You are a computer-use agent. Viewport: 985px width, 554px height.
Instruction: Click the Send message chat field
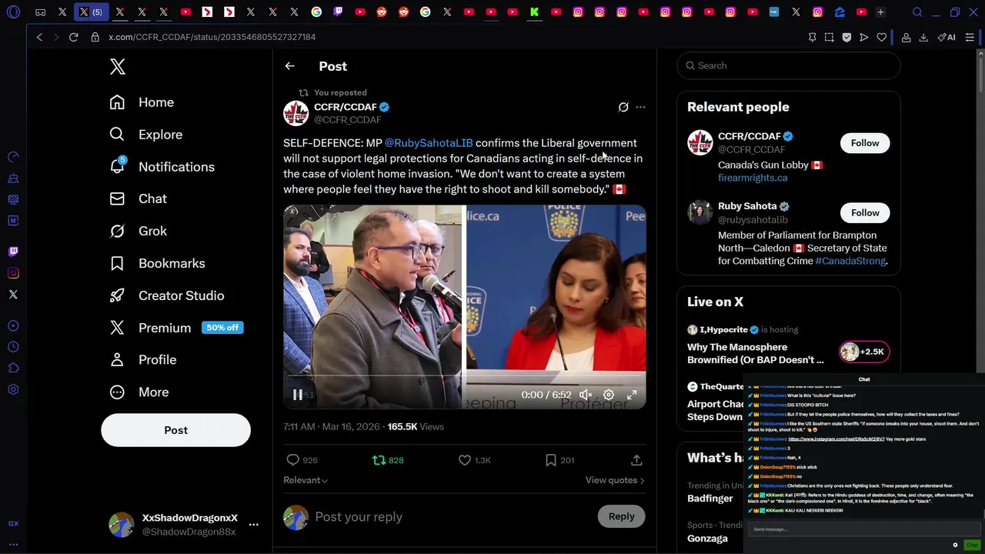864,529
